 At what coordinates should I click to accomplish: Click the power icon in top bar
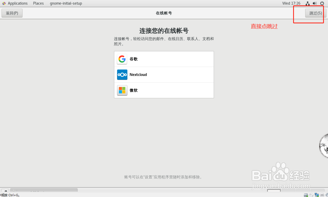pyautogui.click(x=322, y=3)
